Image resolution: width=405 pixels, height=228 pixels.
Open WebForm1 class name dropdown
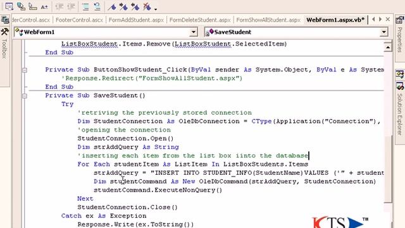[x=194, y=32]
